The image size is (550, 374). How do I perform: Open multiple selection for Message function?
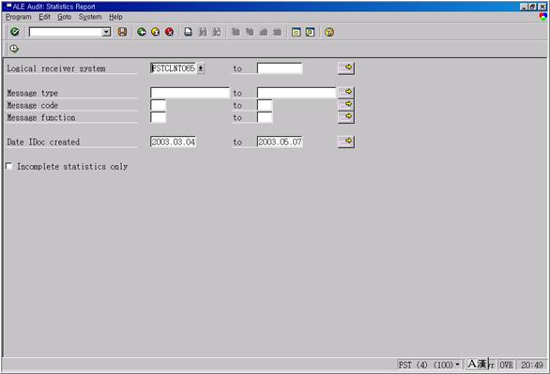click(x=346, y=117)
